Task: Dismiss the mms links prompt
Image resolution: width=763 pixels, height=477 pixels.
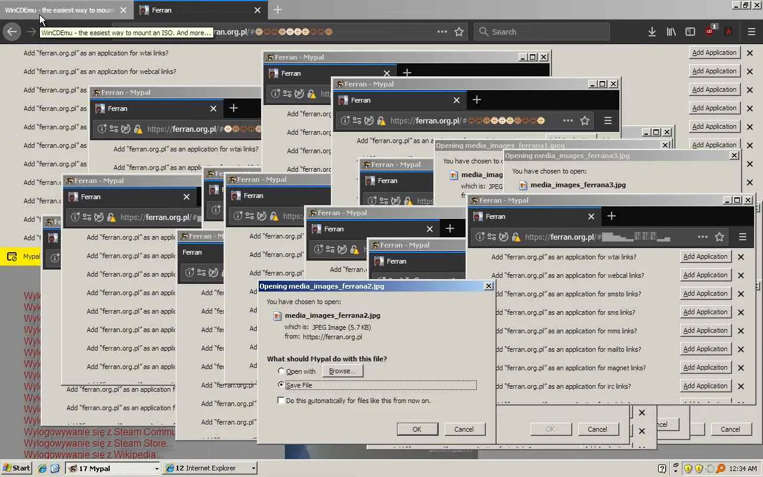Action: click(x=741, y=331)
